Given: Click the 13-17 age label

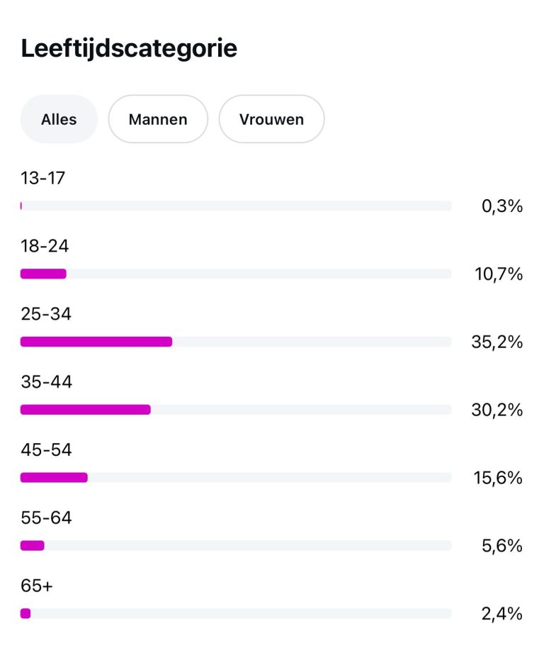Looking at the screenshot, I should point(43,178).
